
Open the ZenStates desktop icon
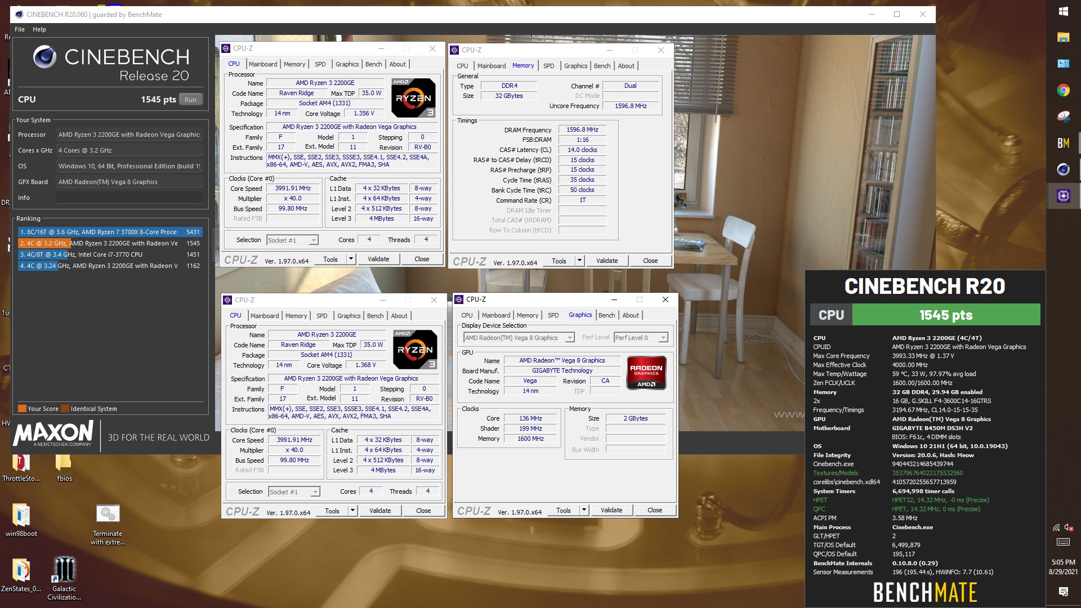[21, 575]
